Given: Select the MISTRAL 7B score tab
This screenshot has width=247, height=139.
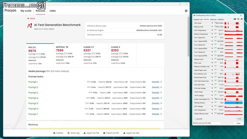Looking at the screenshot, I should tap(67, 55).
